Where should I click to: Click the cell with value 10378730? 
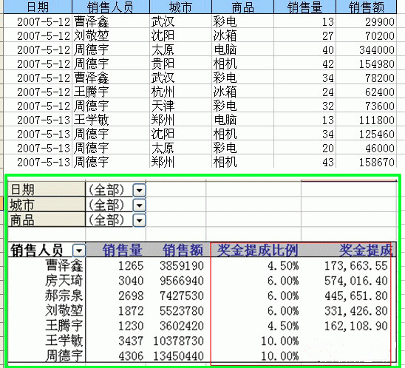click(179, 341)
